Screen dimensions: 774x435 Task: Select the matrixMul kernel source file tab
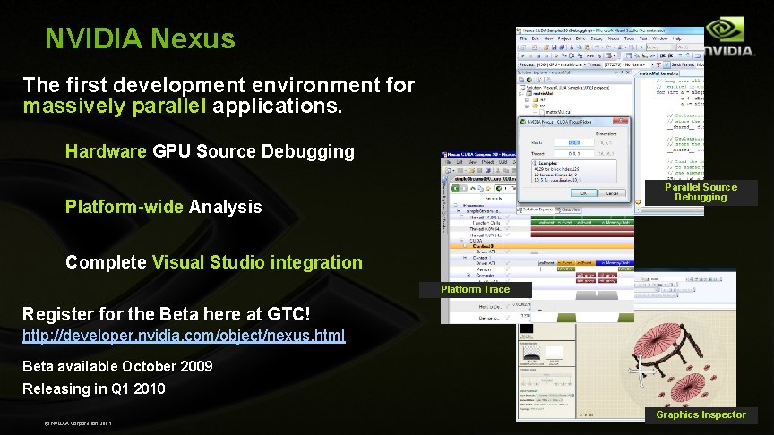pyautogui.click(x=658, y=73)
